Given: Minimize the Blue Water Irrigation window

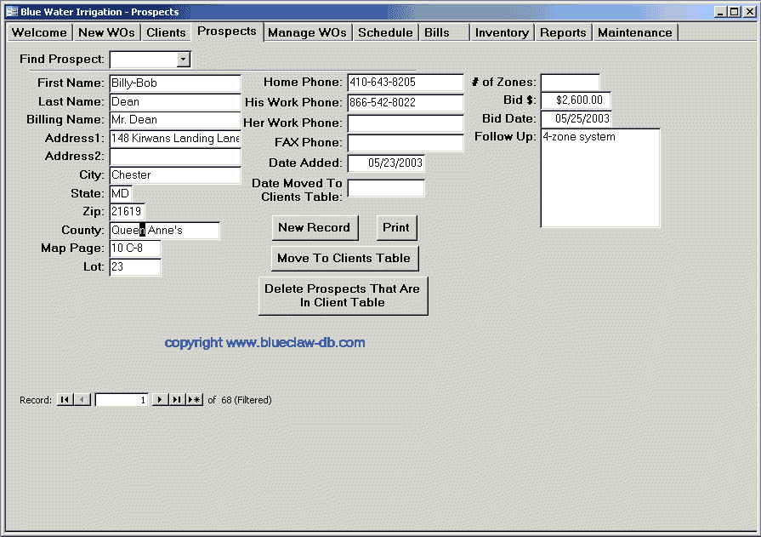Looking at the screenshot, I should 720,12.
